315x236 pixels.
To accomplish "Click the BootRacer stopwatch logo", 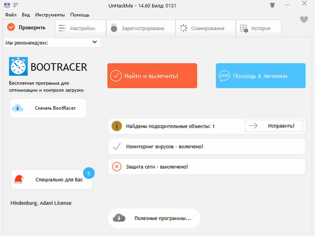I will click(18, 67).
